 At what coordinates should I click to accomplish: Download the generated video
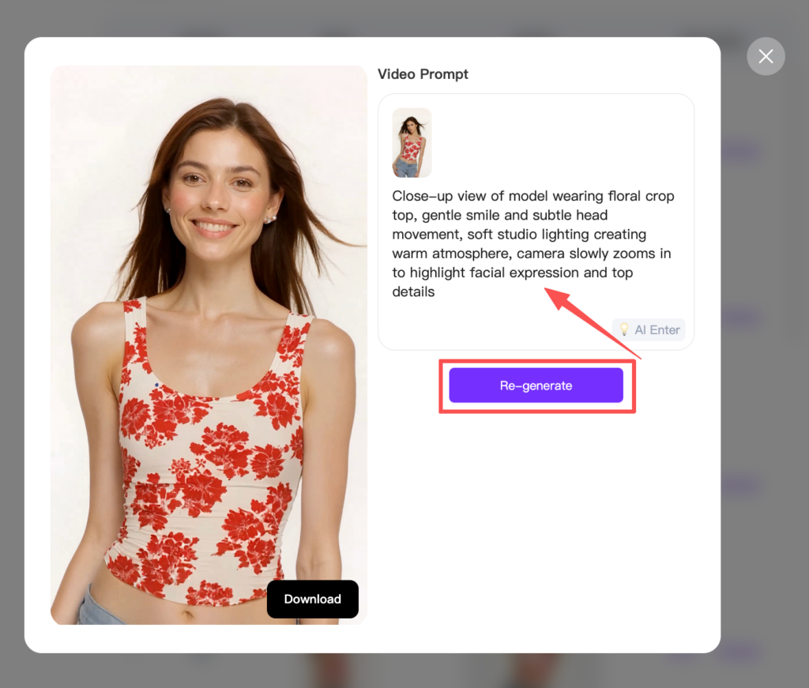point(312,599)
